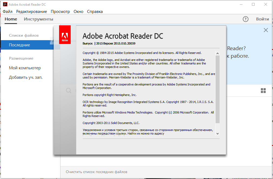273x179 pixels.
Task: Maximize the Acrobat Reader window
Action: [x=253, y=4]
